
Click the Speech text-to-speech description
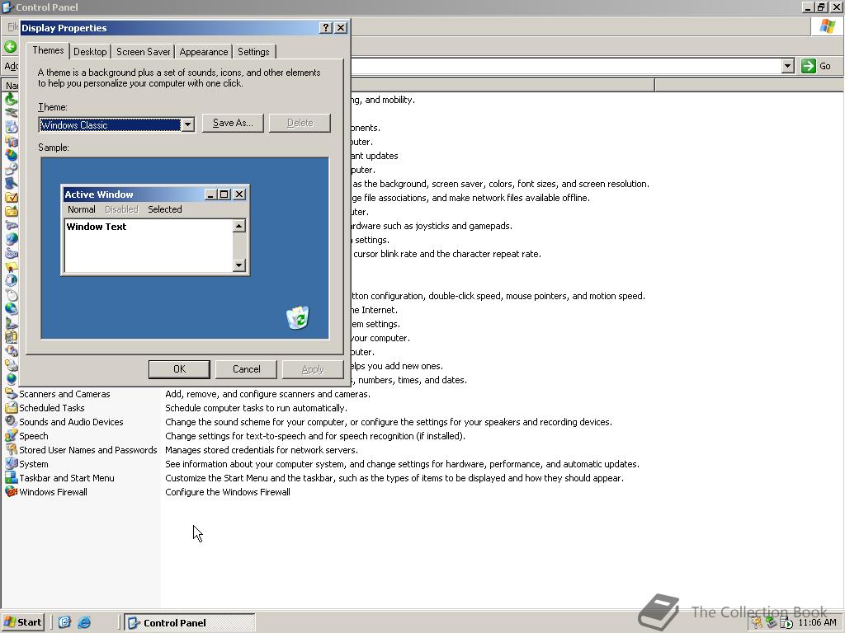click(314, 436)
